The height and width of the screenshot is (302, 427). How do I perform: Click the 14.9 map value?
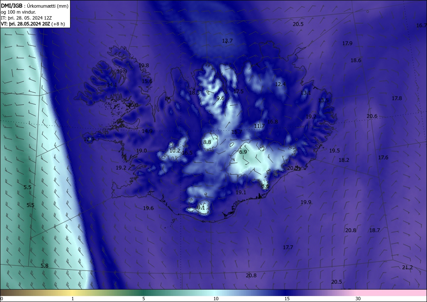point(147,131)
